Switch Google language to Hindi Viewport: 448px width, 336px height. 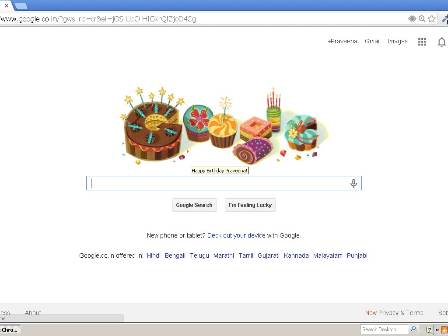tap(154, 255)
